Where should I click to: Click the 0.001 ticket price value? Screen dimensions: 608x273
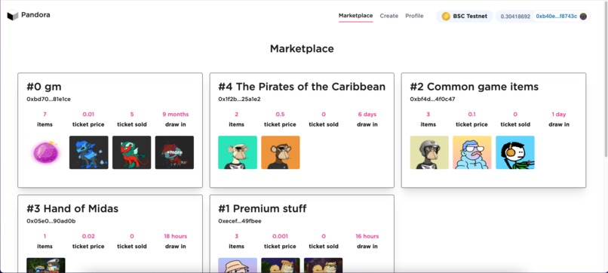[x=280, y=236]
